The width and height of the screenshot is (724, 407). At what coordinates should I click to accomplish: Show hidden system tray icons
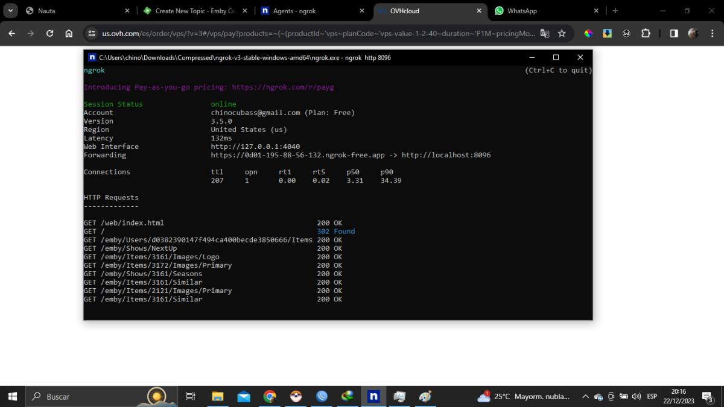pos(585,397)
